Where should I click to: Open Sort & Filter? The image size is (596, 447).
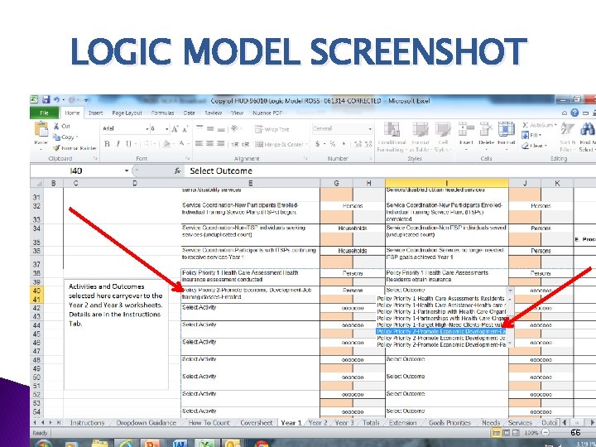(567, 136)
